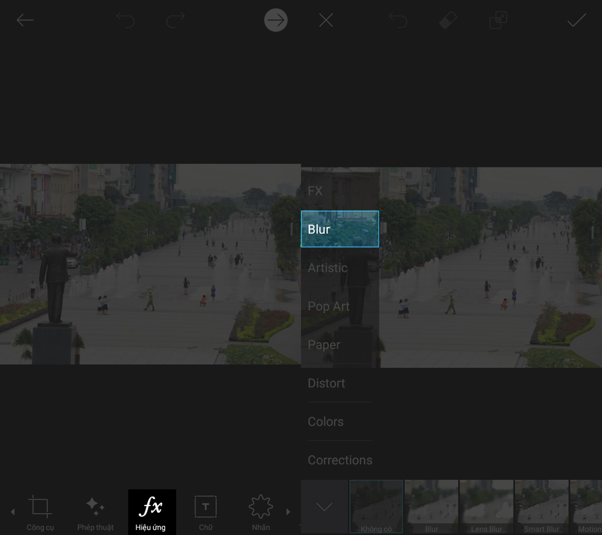Choose the Artistic effects category
Image resolution: width=602 pixels, height=535 pixels.
[x=328, y=268]
